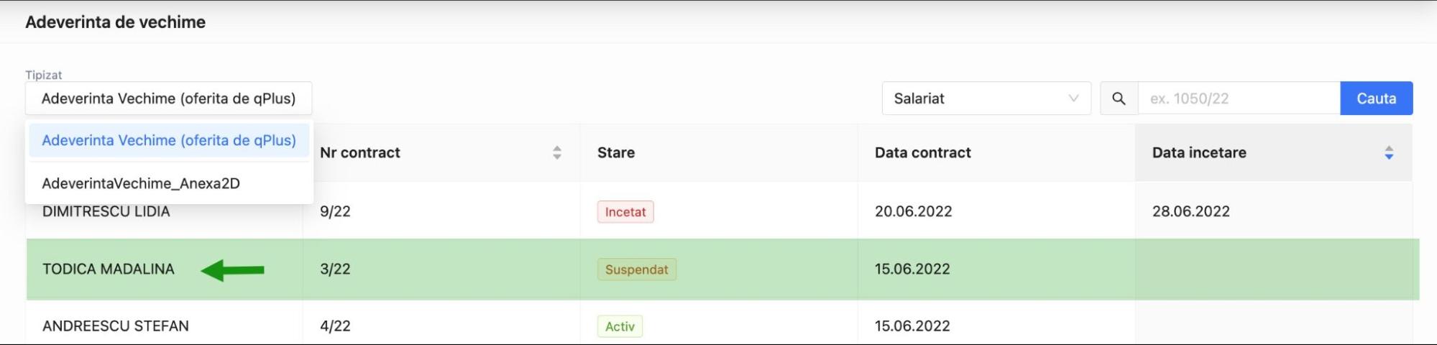Choose AdeverintaVechime_Anexa2D from the list
1437x345 pixels.
coord(141,183)
